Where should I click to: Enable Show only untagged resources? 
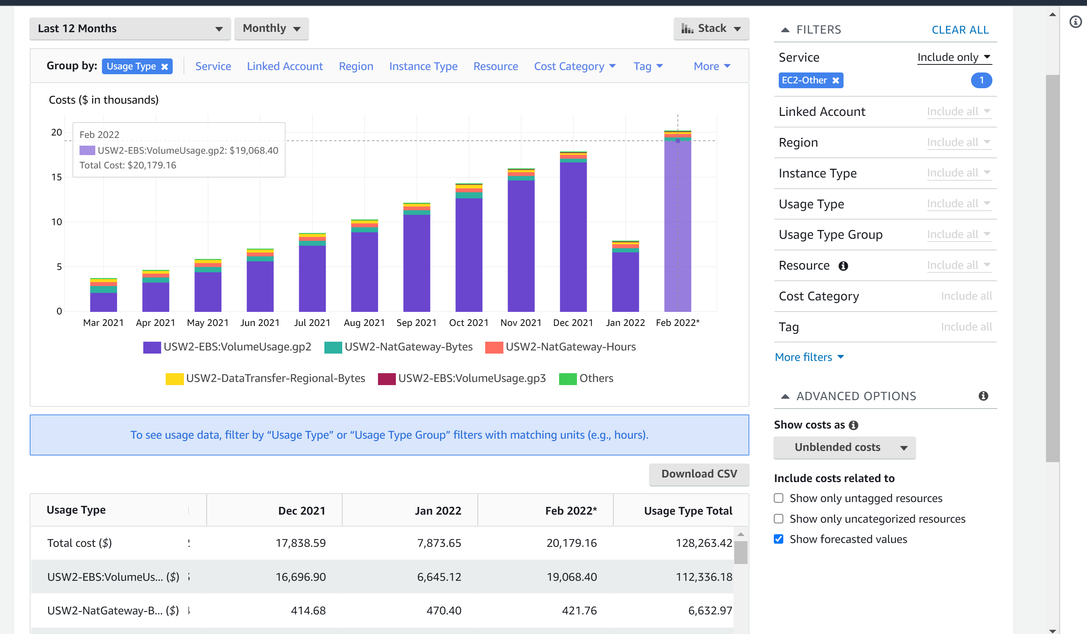[x=779, y=498]
